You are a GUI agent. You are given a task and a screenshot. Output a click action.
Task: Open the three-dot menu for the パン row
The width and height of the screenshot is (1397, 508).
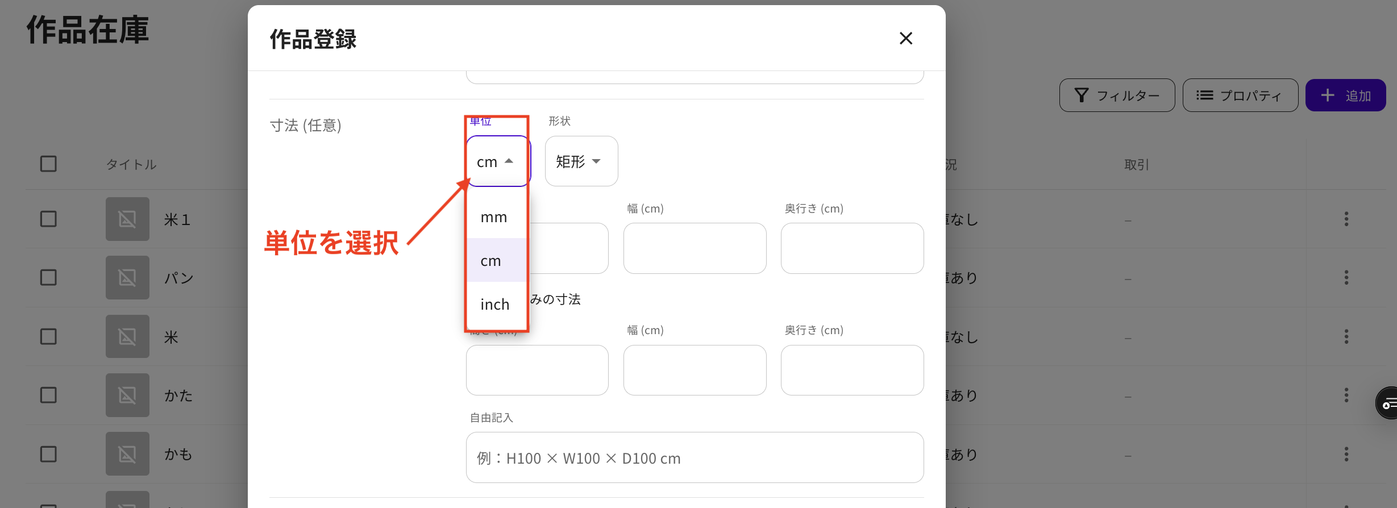pyautogui.click(x=1346, y=278)
